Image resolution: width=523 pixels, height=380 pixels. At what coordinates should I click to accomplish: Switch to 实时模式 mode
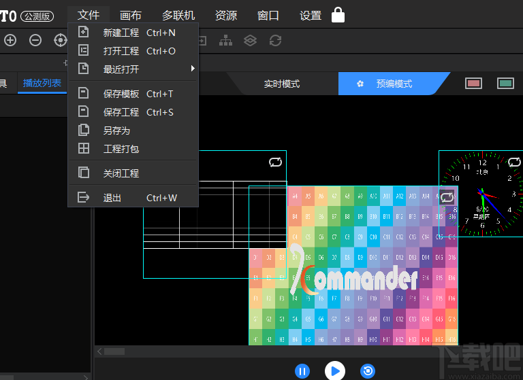(282, 84)
